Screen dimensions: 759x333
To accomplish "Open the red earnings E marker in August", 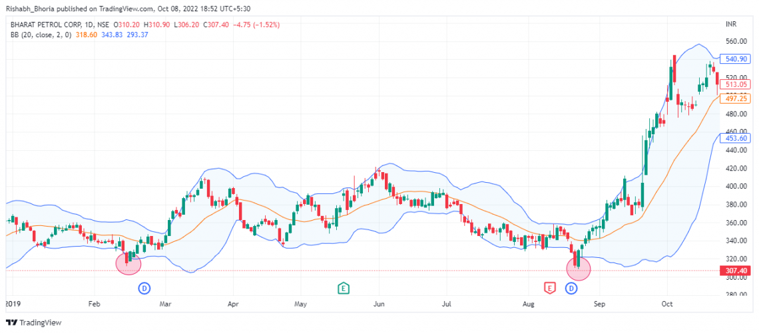I will coord(549,288).
